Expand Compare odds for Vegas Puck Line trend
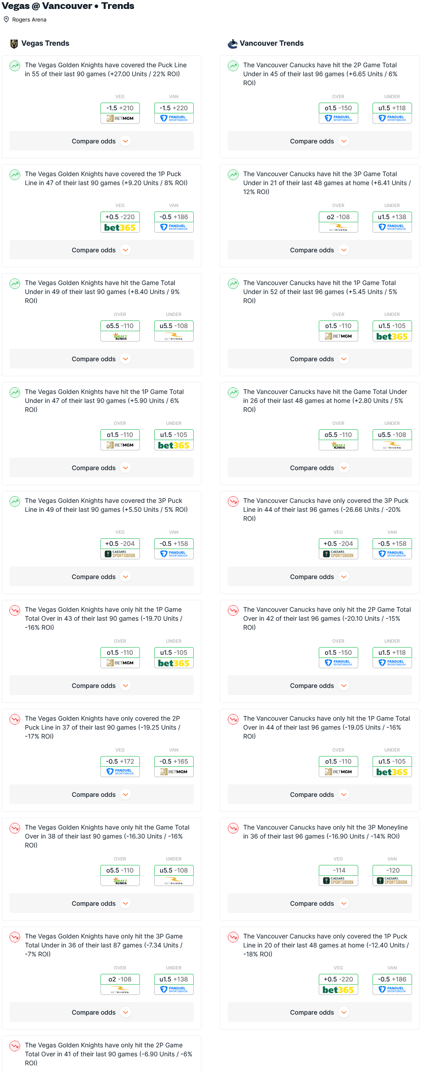The width and height of the screenshot is (421, 1072). [101, 141]
